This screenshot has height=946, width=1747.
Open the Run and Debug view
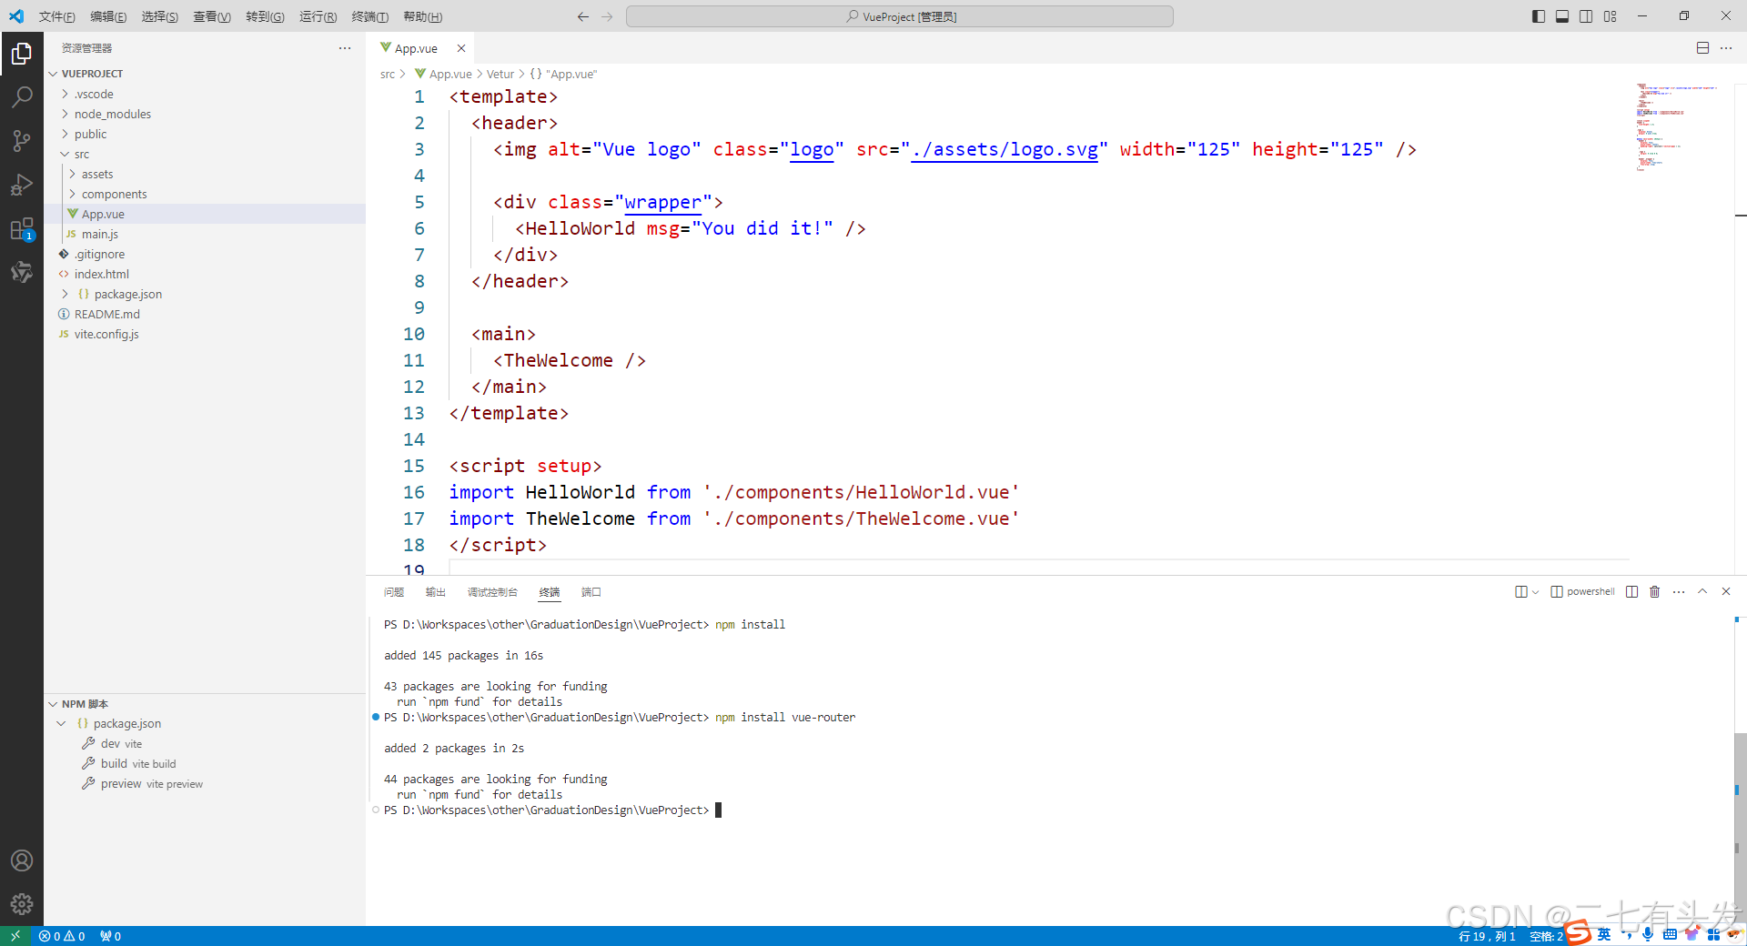point(22,185)
